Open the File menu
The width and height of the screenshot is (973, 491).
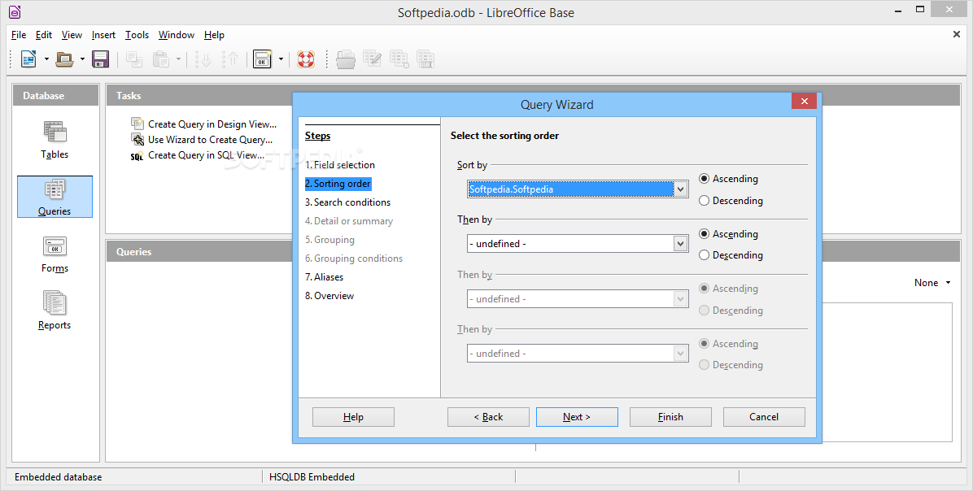[19, 35]
